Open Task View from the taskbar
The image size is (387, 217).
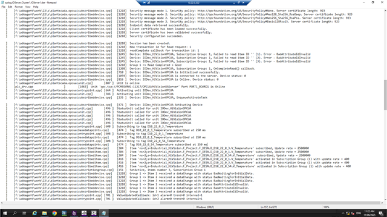coord(24,213)
